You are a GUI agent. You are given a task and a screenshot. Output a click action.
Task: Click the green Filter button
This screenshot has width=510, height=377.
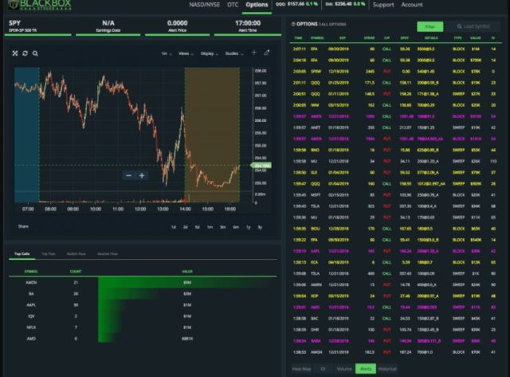click(430, 26)
